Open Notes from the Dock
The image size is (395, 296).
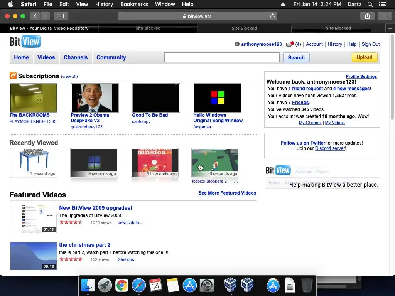tap(172, 285)
